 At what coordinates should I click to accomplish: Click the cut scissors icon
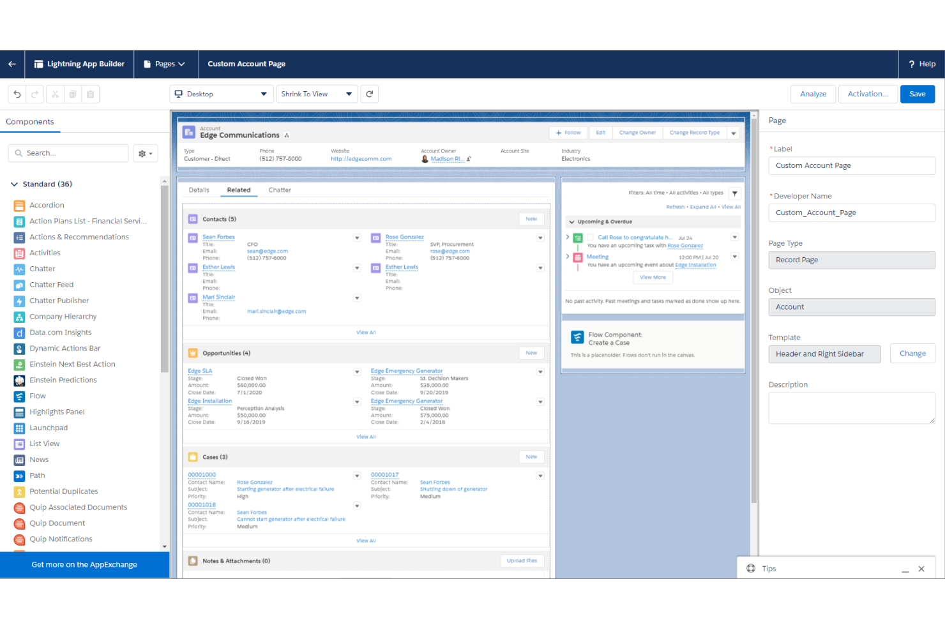pyautogui.click(x=55, y=94)
